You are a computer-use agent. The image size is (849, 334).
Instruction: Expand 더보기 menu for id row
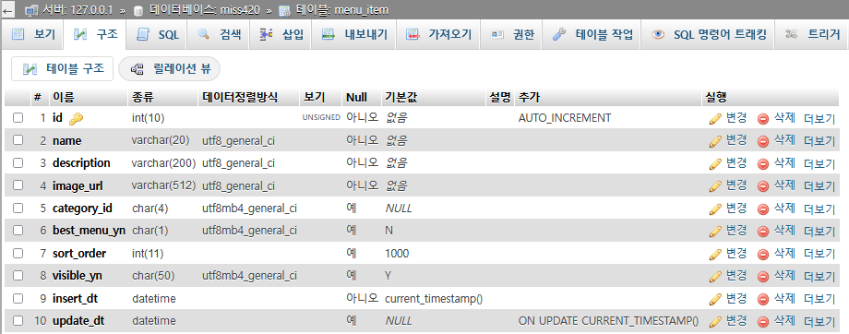(819, 118)
